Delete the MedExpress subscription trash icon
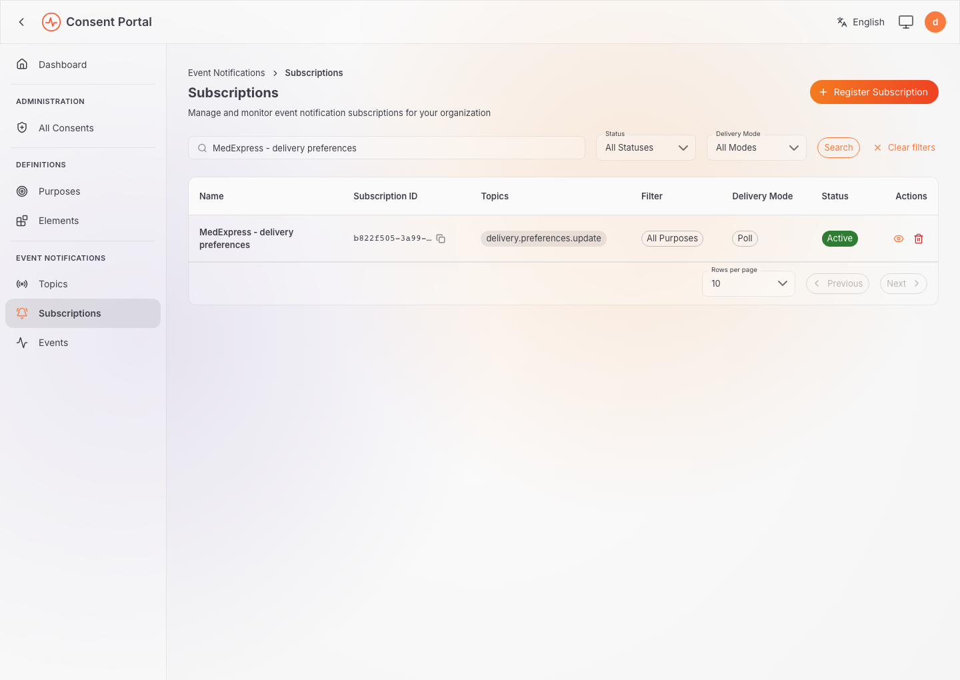960x680 pixels. pos(919,239)
